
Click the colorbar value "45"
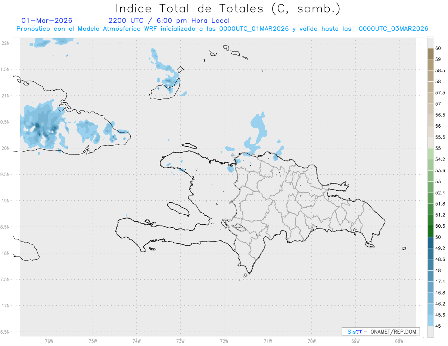coord(438,326)
